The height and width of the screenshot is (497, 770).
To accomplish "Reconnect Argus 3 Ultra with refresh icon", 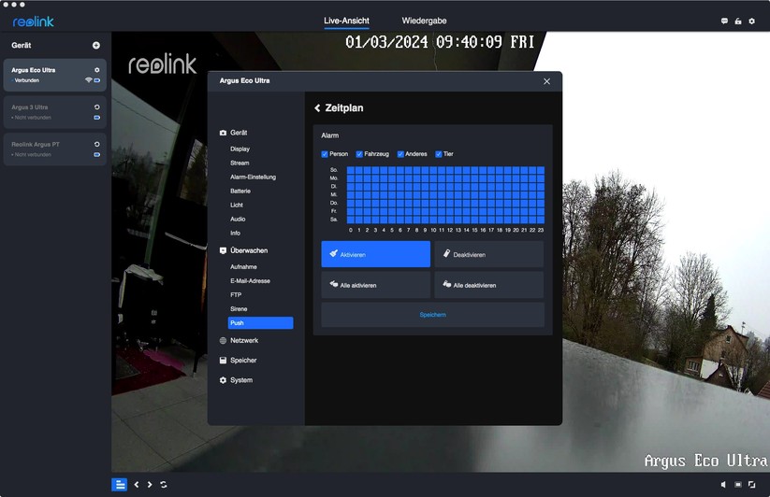I will (96, 106).
